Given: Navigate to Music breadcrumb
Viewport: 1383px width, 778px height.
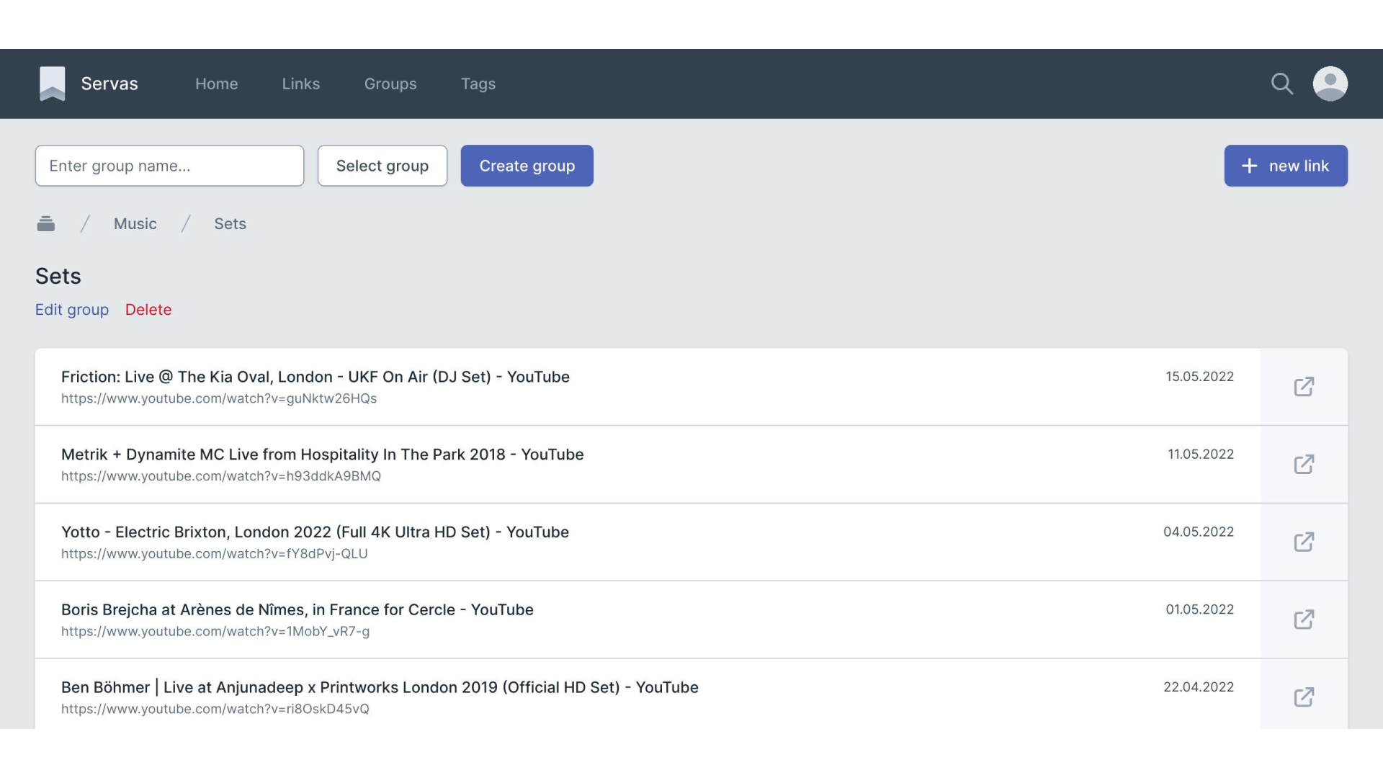Looking at the screenshot, I should click(x=135, y=224).
